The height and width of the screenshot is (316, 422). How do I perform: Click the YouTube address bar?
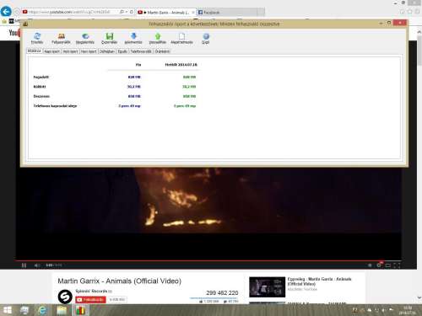[70, 12]
